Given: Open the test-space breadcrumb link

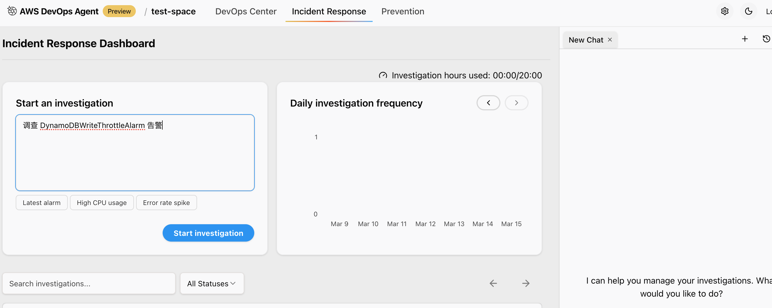Looking at the screenshot, I should (173, 11).
